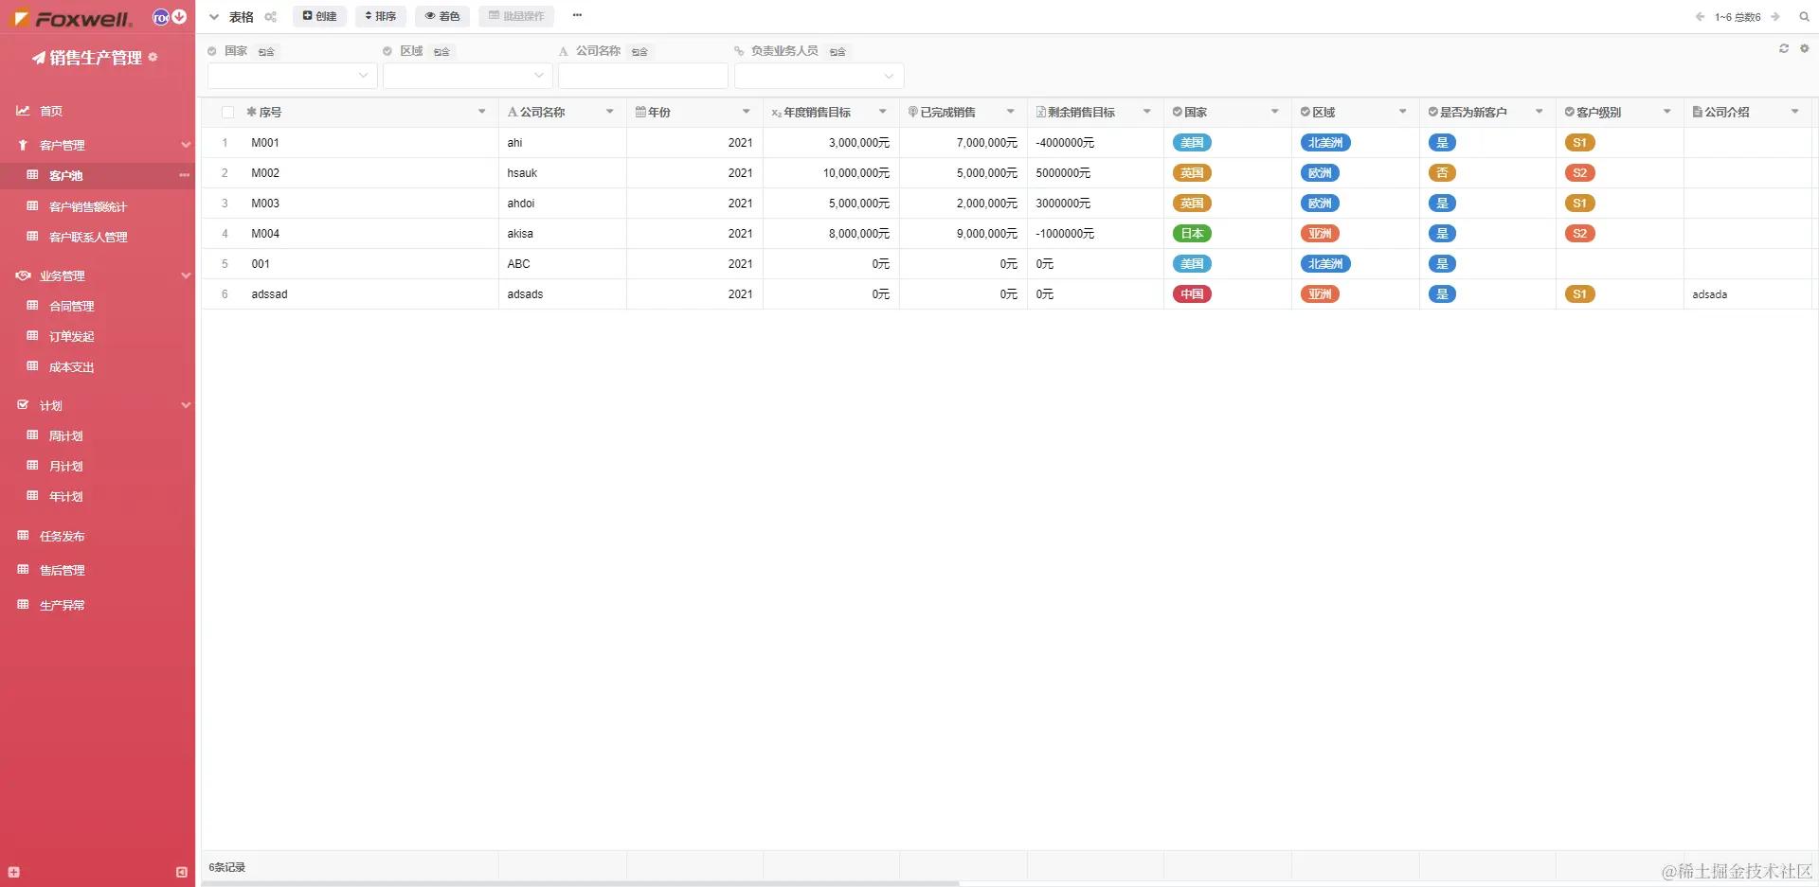Open the 已完成销售 column menu arrow

coord(1011,112)
